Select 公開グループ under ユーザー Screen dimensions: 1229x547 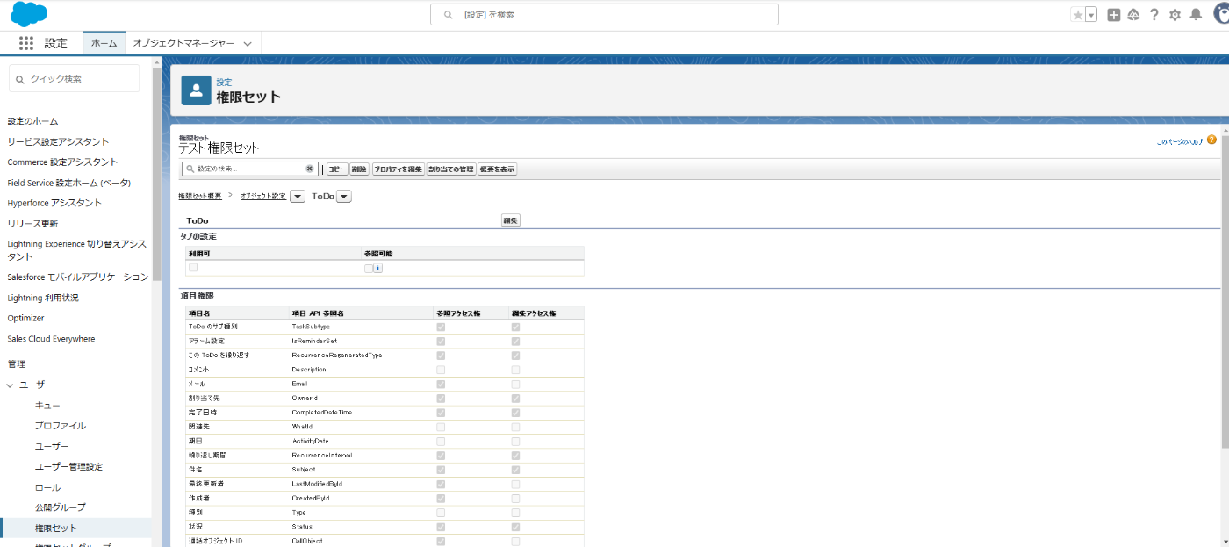click(61, 507)
